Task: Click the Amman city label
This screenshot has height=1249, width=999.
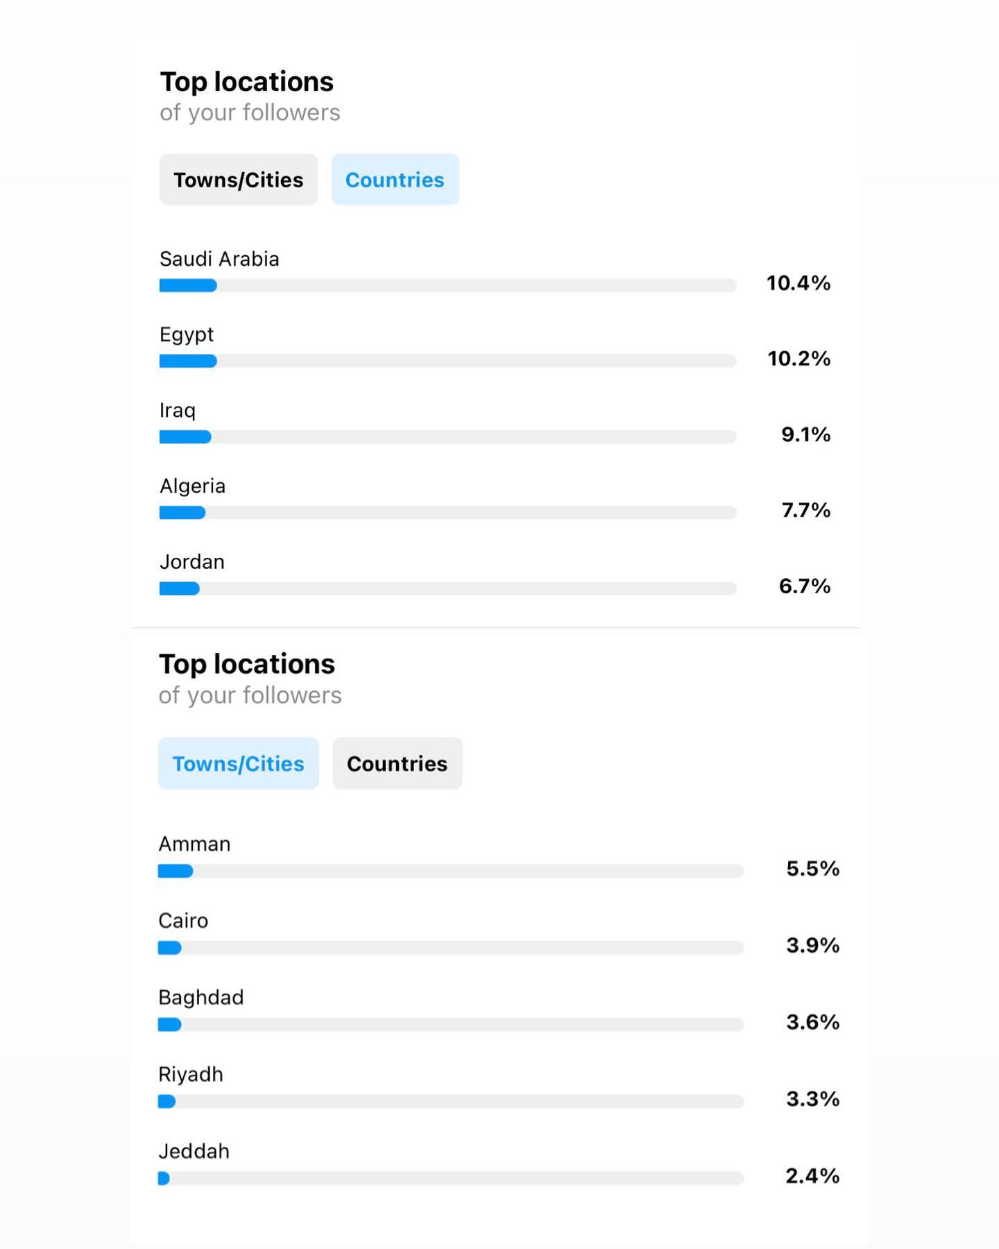Action: pos(194,844)
